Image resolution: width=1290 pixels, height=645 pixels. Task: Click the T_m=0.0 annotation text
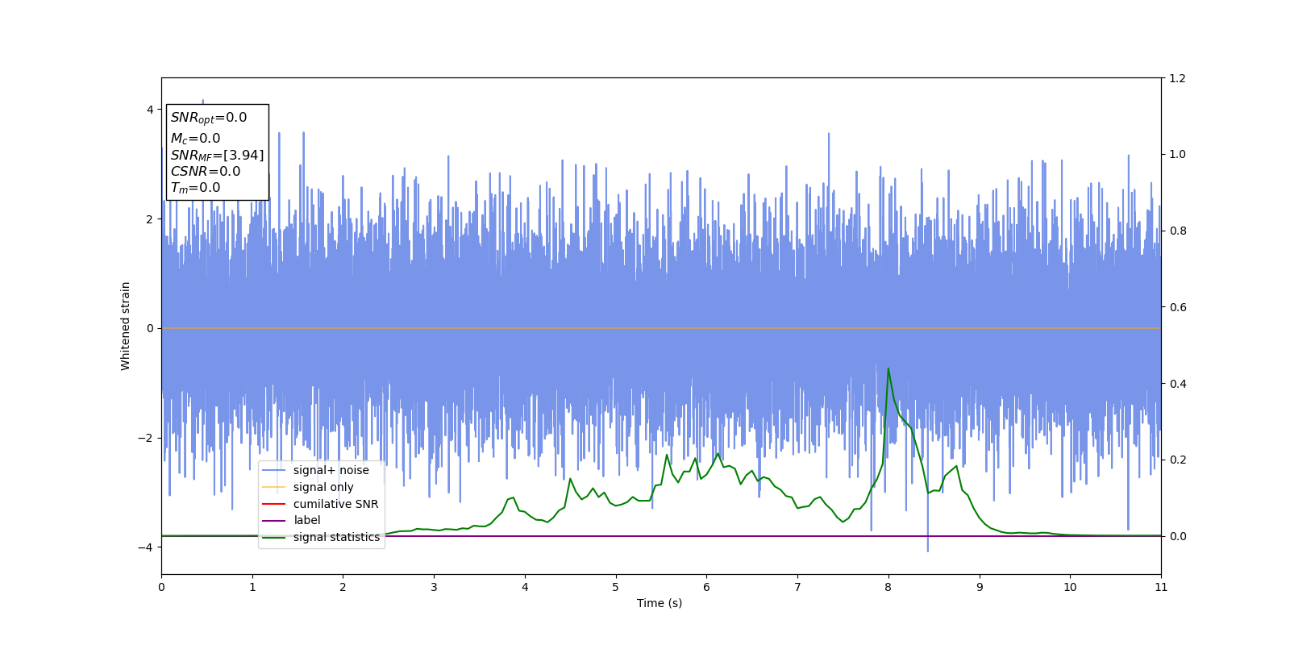tap(195, 188)
